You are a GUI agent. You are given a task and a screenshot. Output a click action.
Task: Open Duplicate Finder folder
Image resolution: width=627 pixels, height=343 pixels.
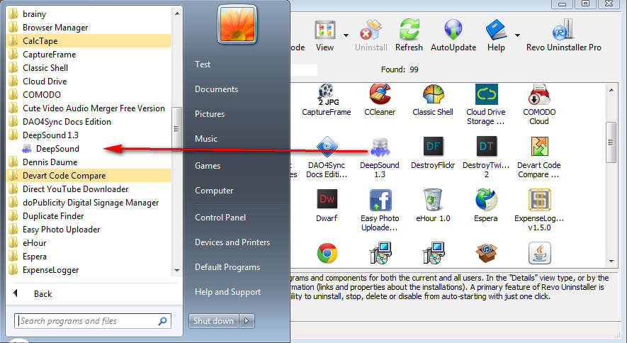click(x=53, y=216)
